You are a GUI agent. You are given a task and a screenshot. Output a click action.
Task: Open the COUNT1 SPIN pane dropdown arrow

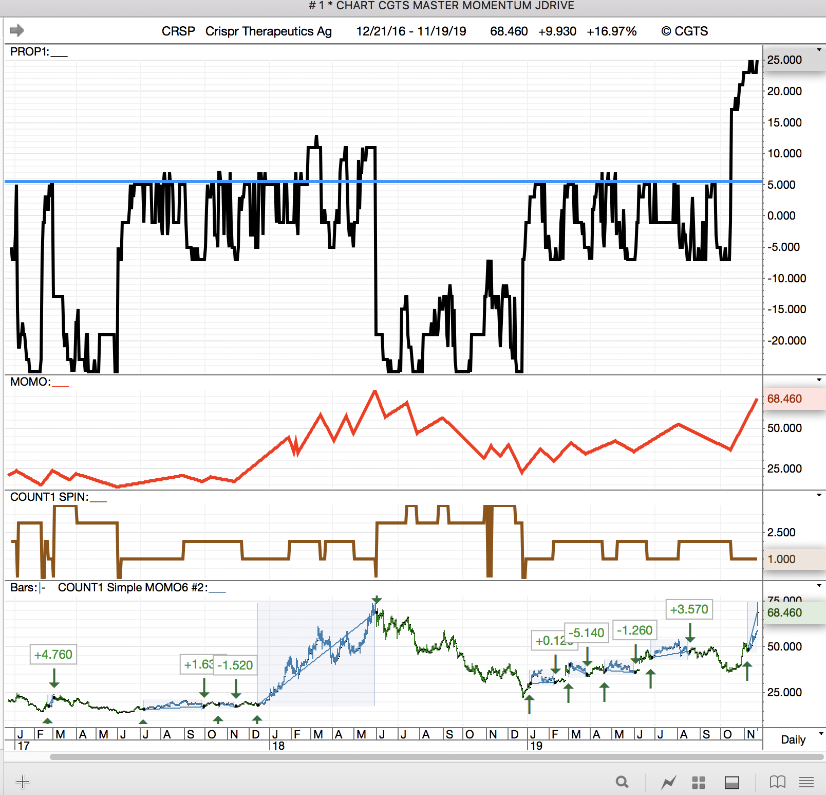819,495
